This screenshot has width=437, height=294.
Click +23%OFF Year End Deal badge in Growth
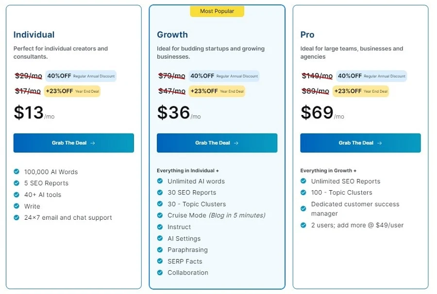coord(217,91)
